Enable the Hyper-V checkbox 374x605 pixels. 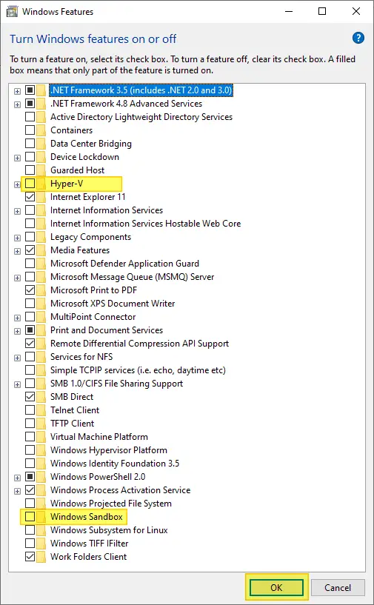click(x=30, y=183)
